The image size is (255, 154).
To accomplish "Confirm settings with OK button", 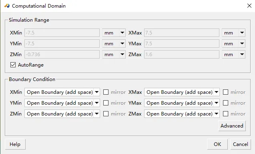I will point(217,144).
